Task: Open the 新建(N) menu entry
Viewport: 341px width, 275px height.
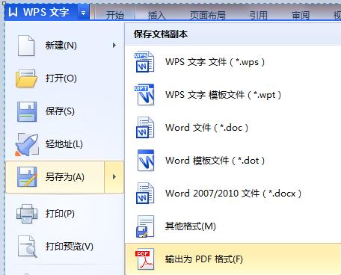Action: [64, 46]
